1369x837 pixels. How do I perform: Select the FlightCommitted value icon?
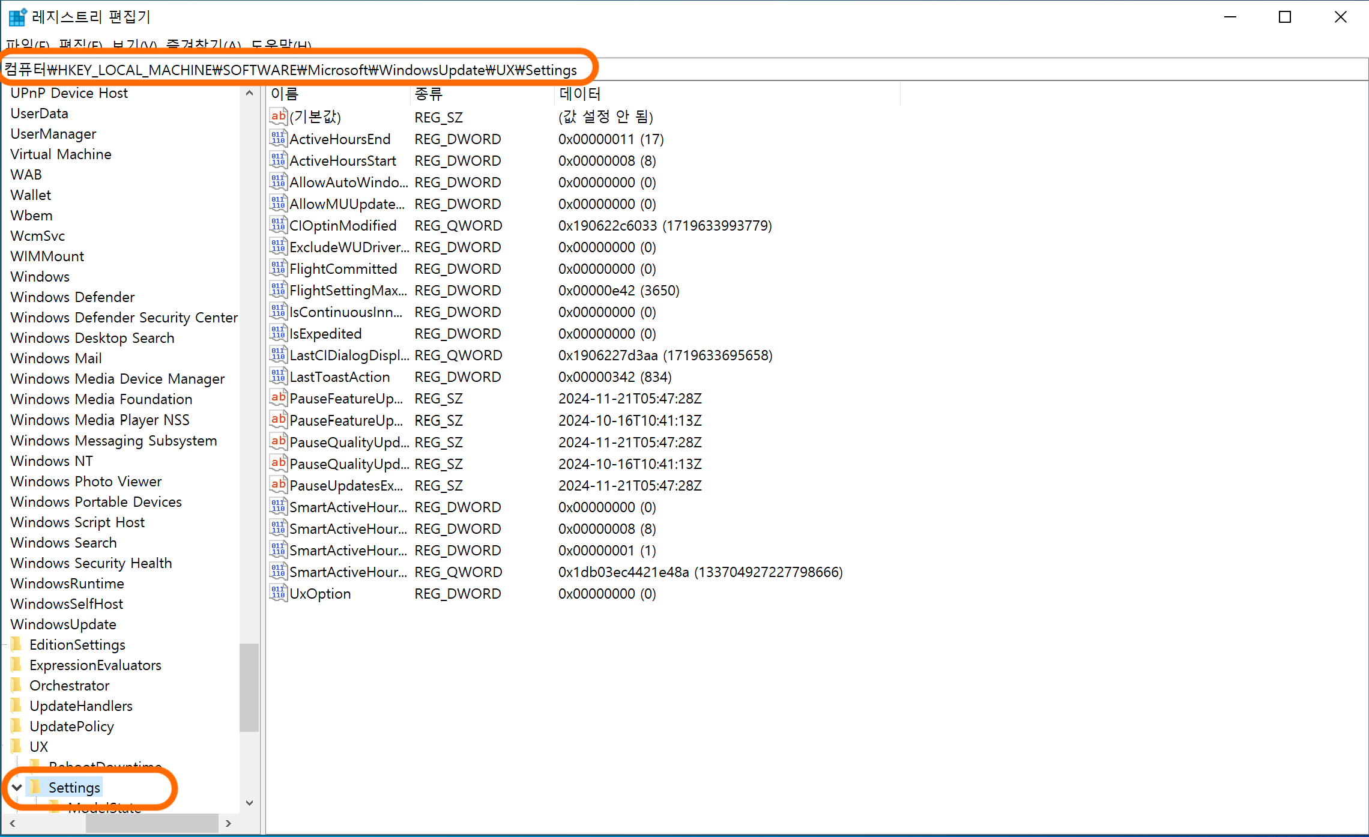click(278, 268)
